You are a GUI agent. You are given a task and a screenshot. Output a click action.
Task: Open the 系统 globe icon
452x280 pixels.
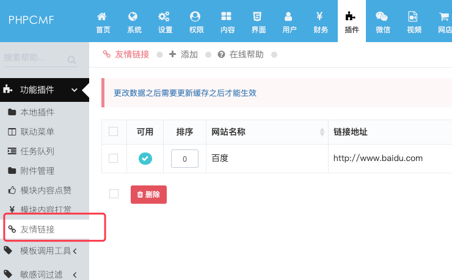click(x=133, y=16)
